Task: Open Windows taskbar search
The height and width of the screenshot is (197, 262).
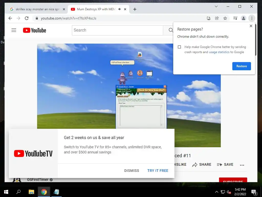Action: pyautogui.click(x=18, y=192)
